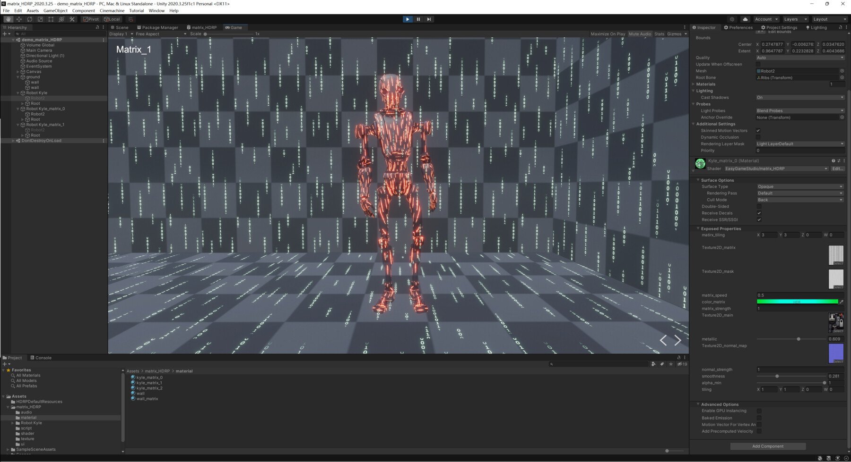Disable Skinned Motion Vectors

758,130
